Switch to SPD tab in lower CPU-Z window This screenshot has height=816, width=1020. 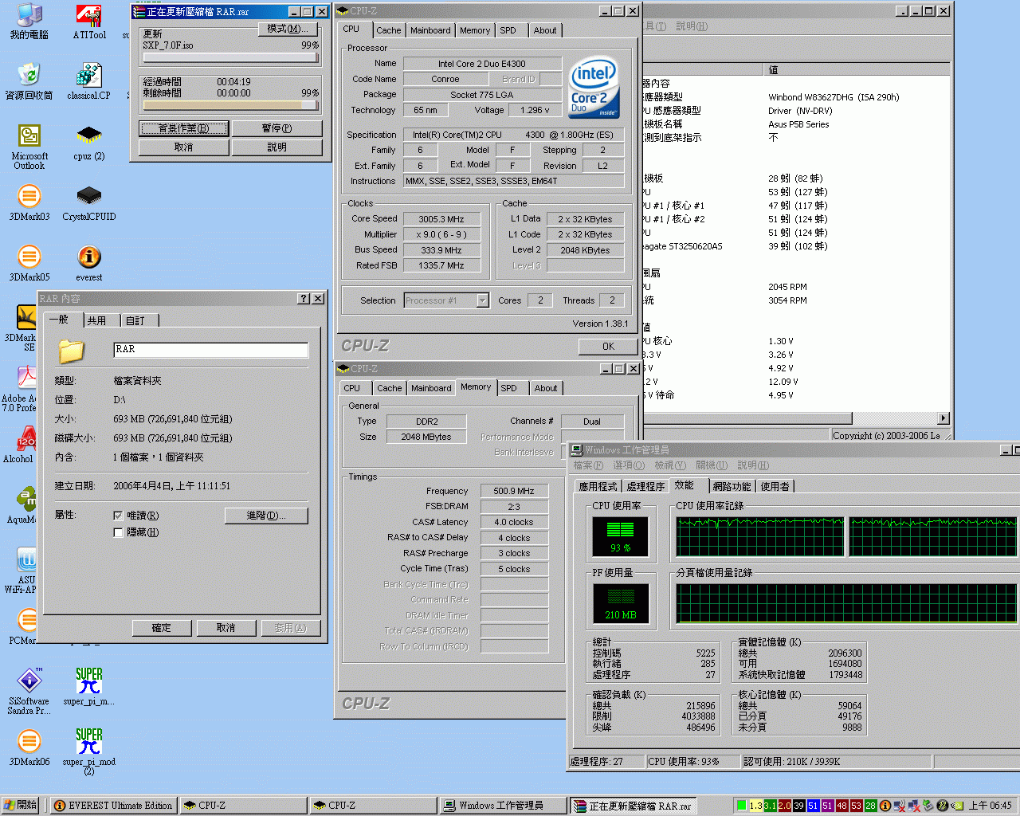(x=508, y=388)
